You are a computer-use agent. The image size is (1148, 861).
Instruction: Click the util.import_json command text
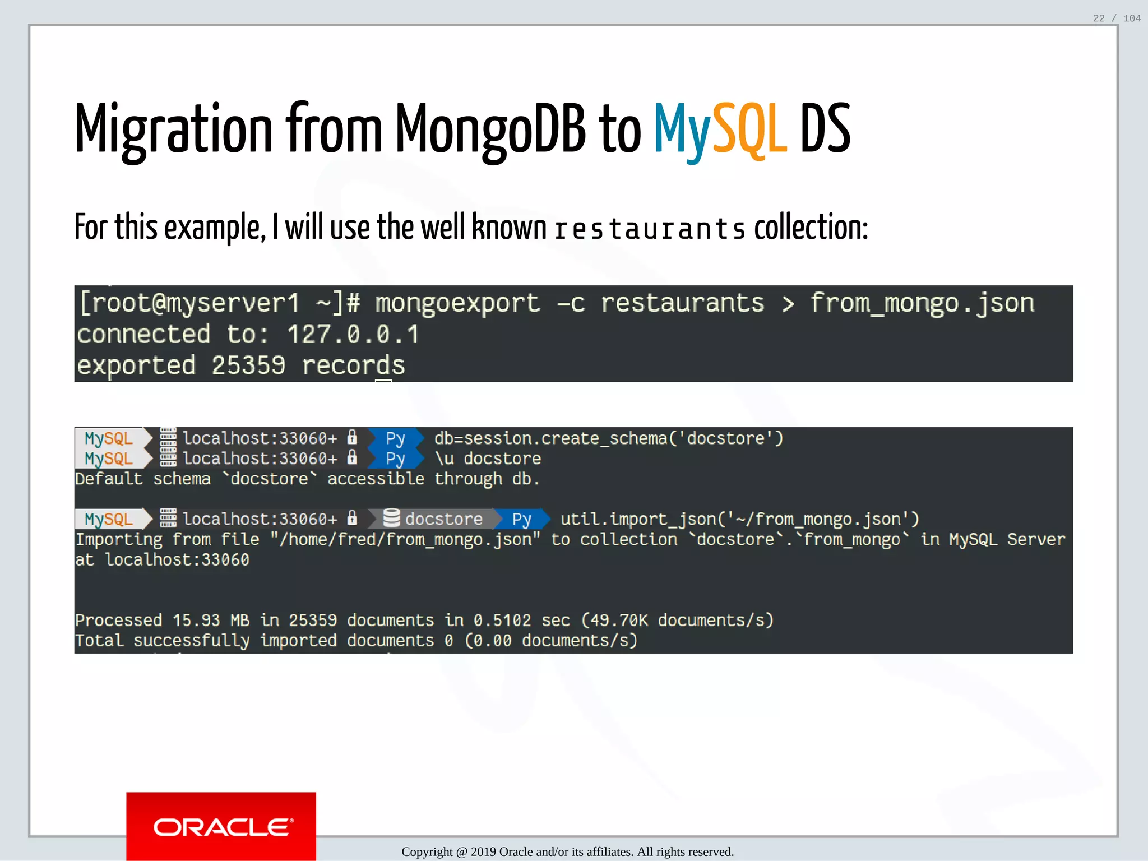pyautogui.click(x=739, y=519)
